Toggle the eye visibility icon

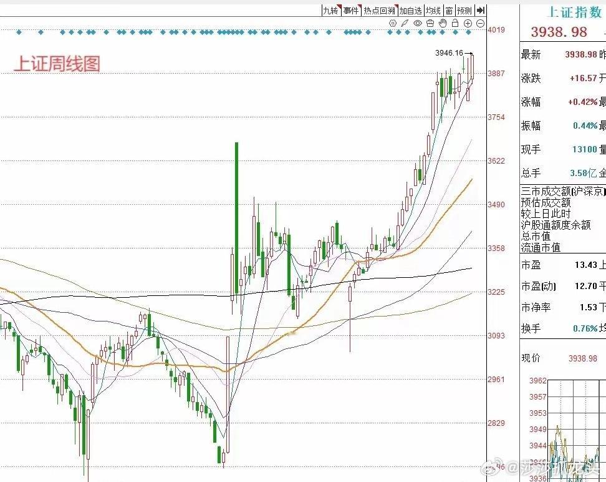[417, 23]
